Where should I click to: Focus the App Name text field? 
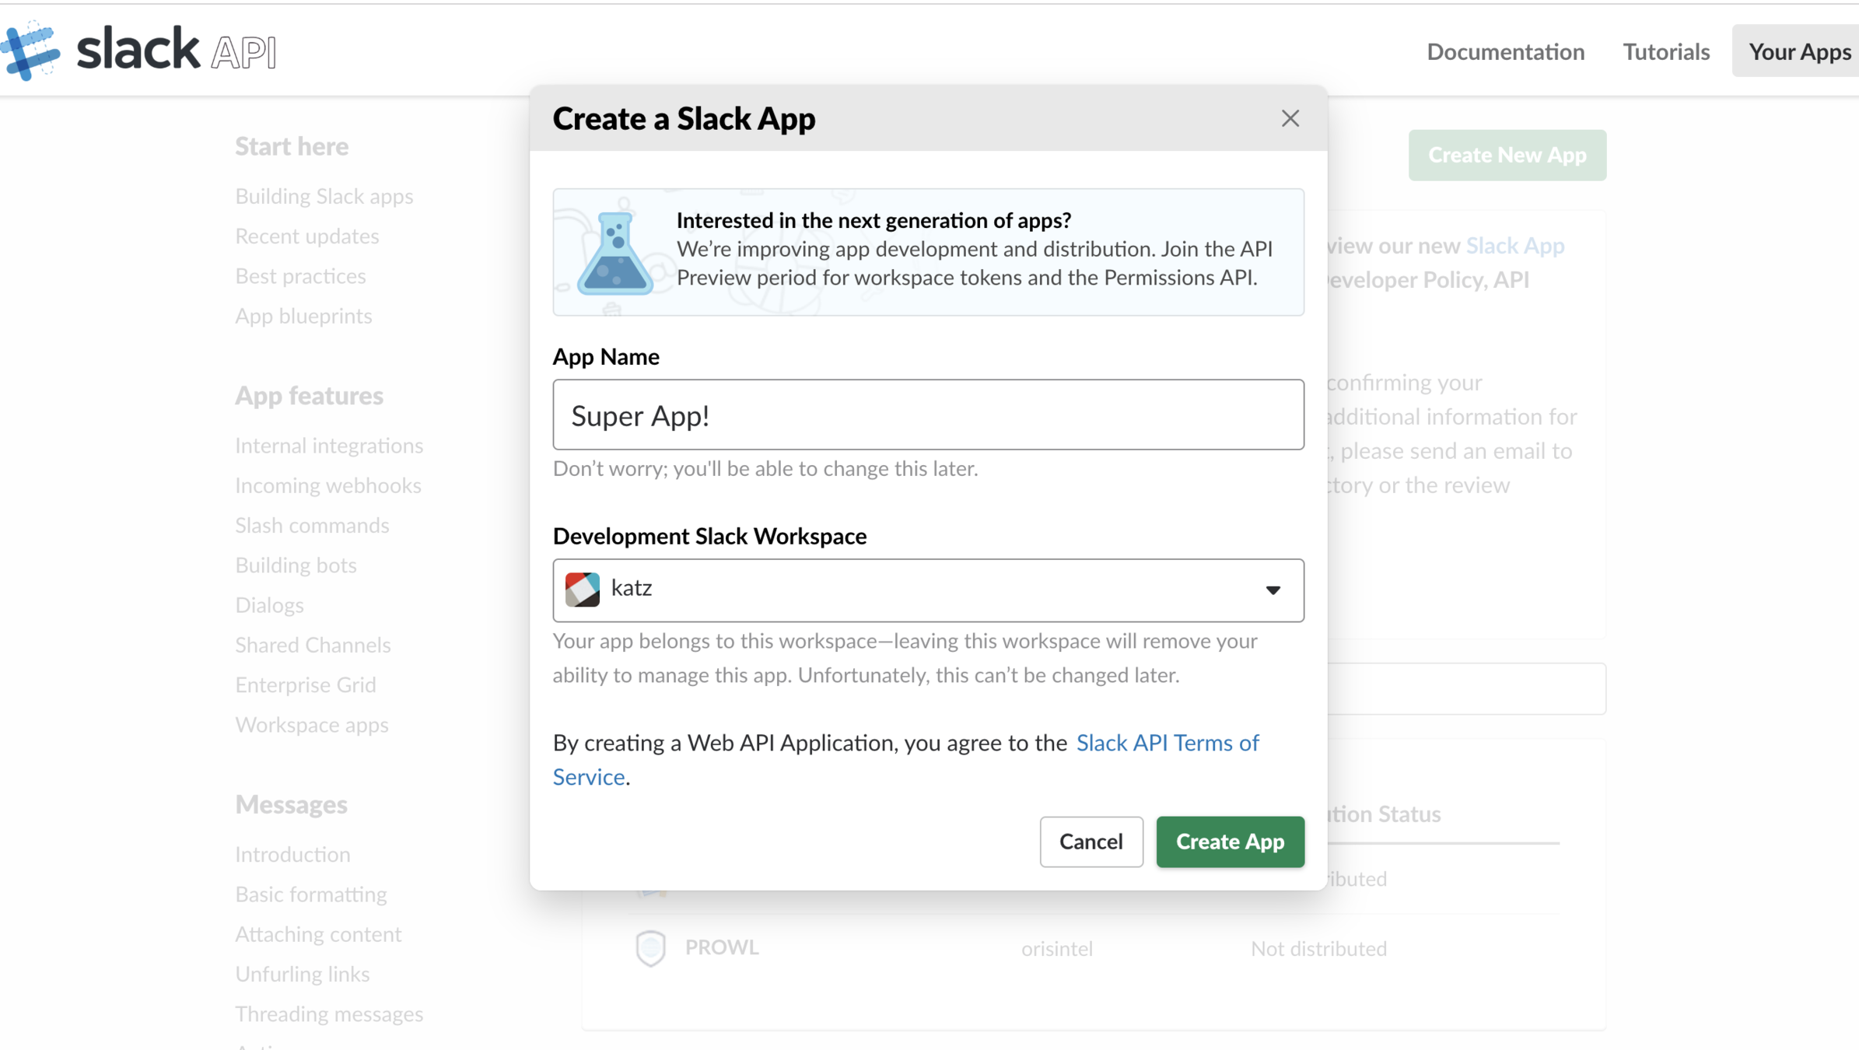[927, 415]
